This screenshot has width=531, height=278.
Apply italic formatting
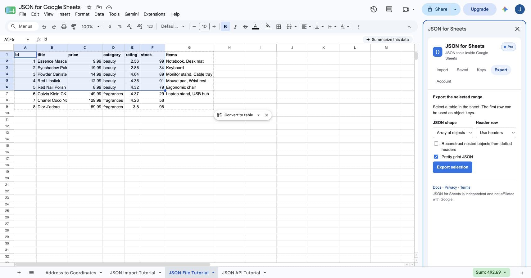pos(235,27)
